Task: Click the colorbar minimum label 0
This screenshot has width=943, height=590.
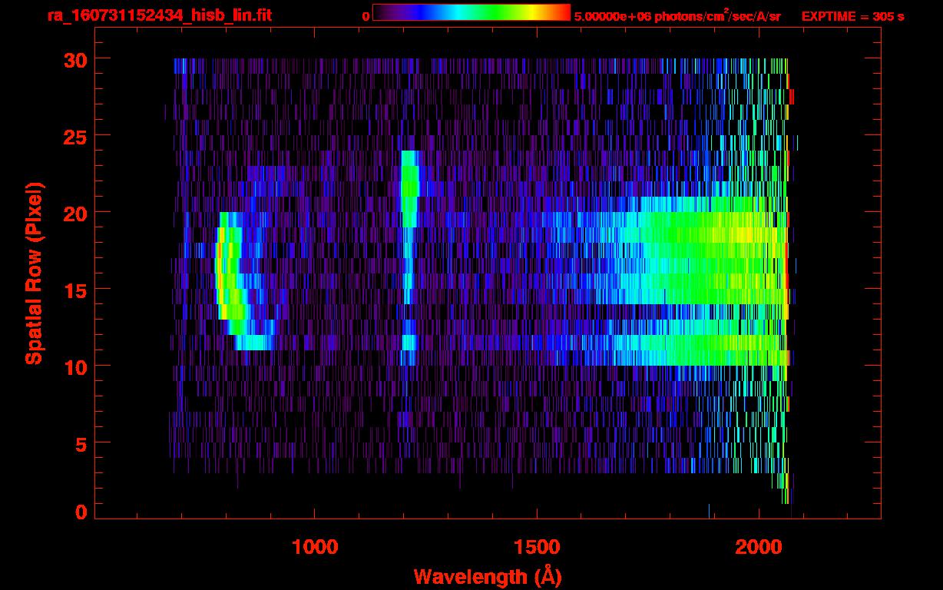Action: tap(366, 16)
